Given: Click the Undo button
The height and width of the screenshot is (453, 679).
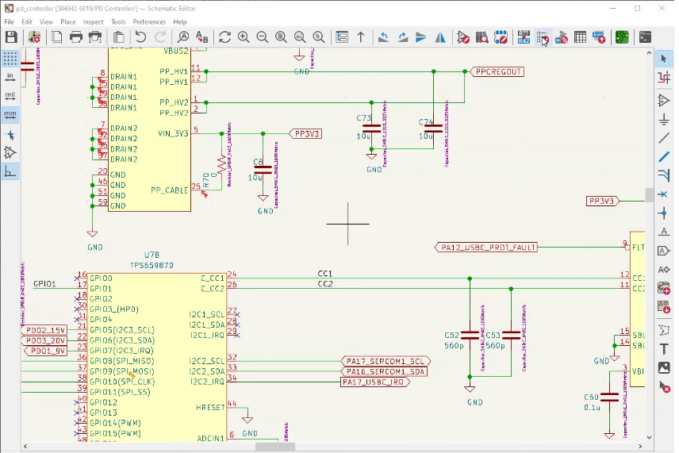Looking at the screenshot, I should pos(140,37).
